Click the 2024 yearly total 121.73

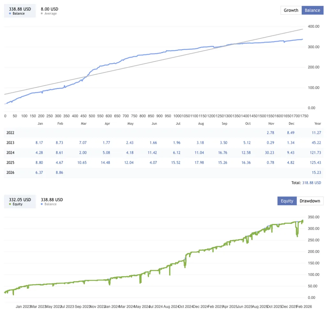click(x=316, y=152)
